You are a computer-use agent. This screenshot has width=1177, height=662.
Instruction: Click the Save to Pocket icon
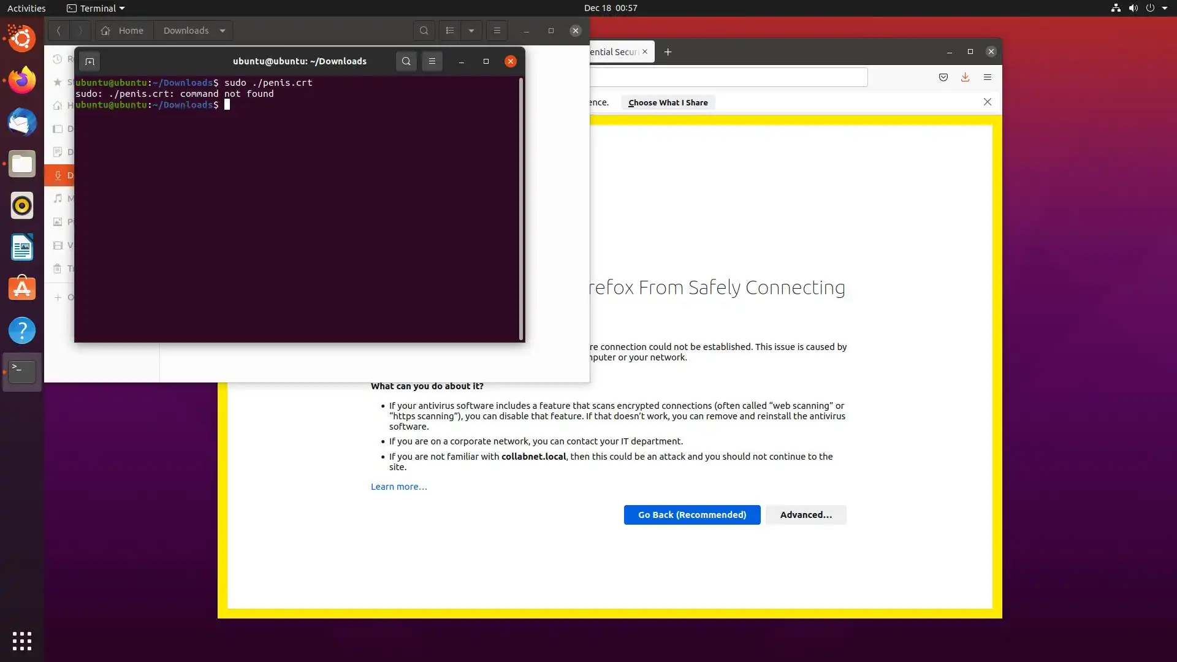pos(943,77)
